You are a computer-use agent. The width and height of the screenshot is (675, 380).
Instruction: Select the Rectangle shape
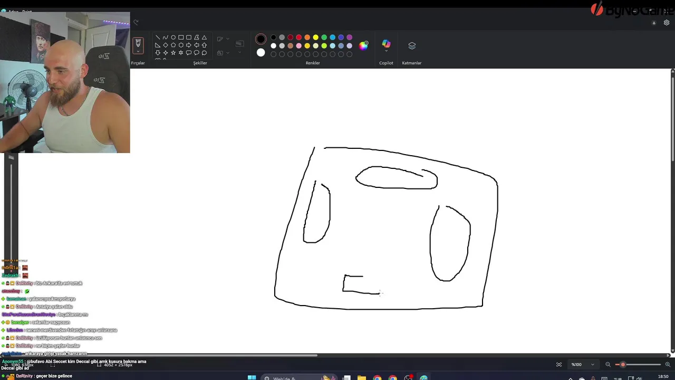click(181, 37)
